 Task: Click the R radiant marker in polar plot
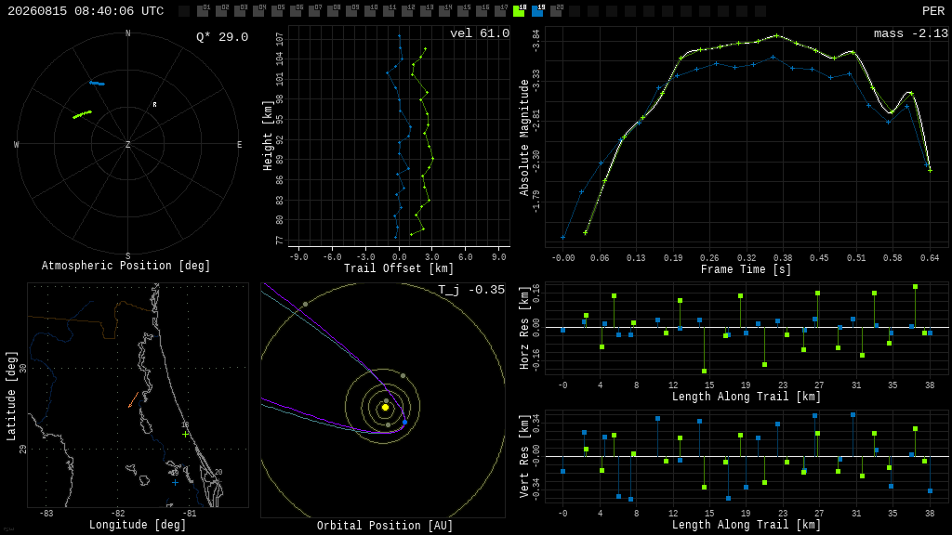pos(155,105)
